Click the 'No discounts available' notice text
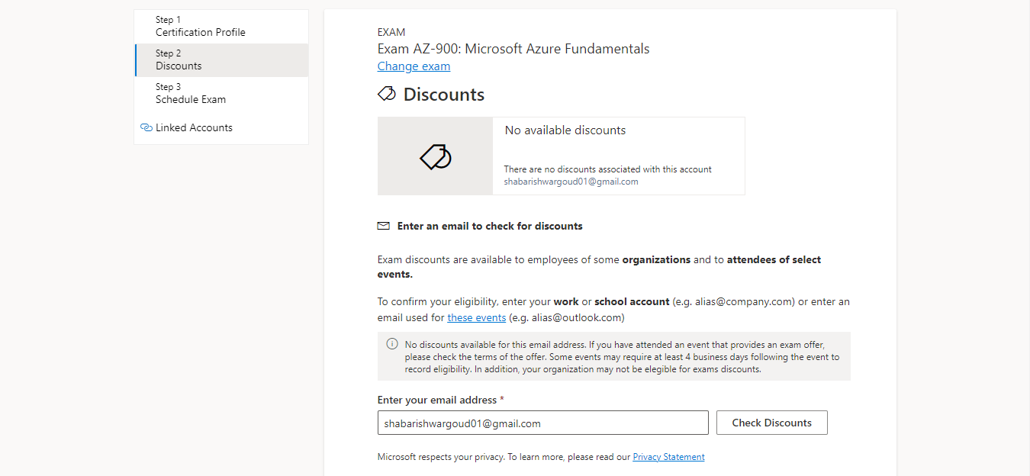The width and height of the screenshot is (1030, 476). point(622,357)
